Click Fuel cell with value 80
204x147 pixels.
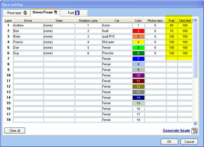[172, 25]
